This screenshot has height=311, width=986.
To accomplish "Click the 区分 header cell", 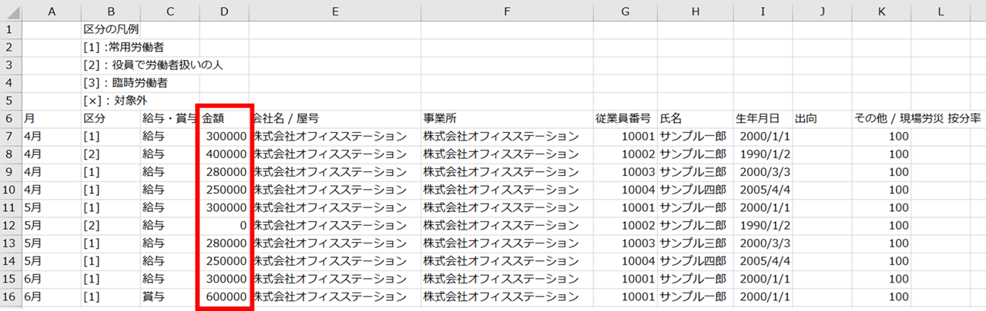I will click(x=110, y=119).
